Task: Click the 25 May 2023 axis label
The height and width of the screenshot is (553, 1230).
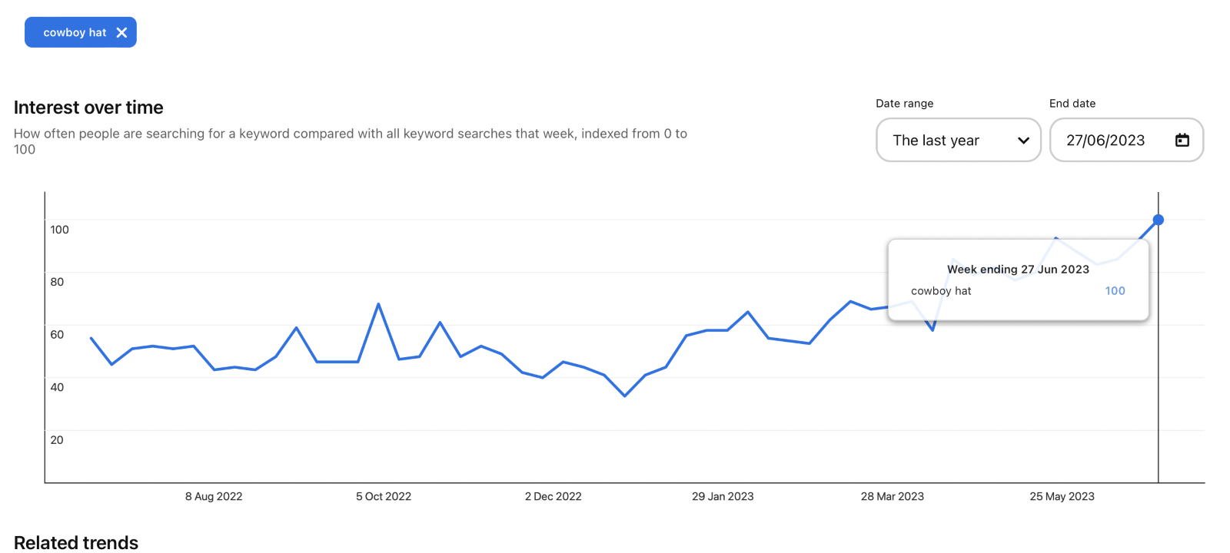Action: click(1062, 496)
